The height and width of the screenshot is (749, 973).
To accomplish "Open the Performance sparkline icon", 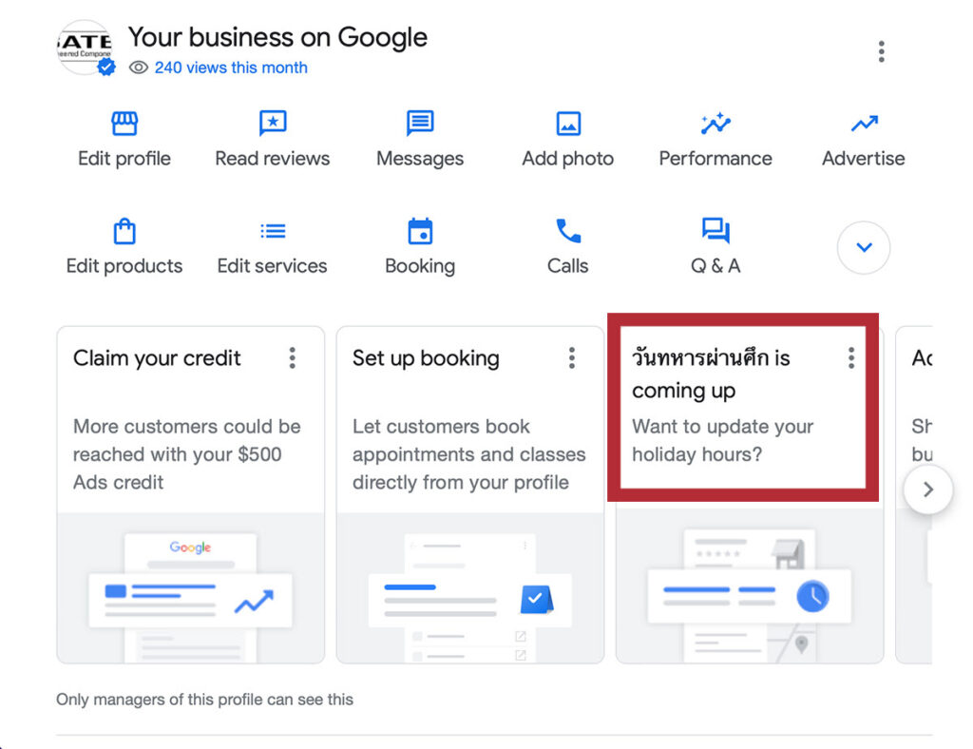I will (715, 124).
